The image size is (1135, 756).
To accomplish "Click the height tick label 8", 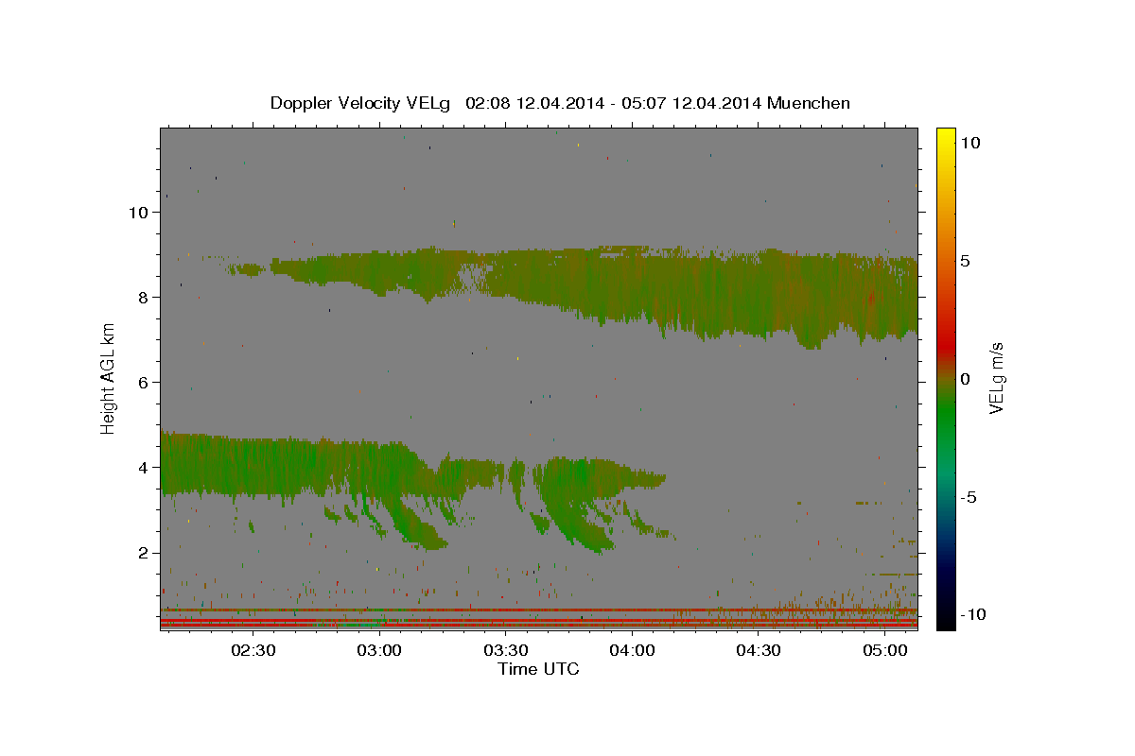I will click(x=144, y=298).
